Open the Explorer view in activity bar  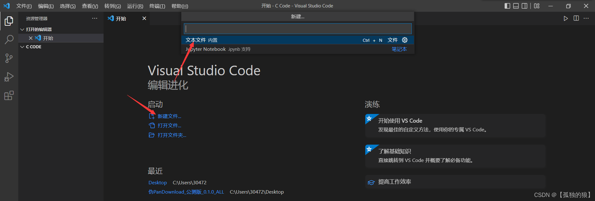coord(9,21)
